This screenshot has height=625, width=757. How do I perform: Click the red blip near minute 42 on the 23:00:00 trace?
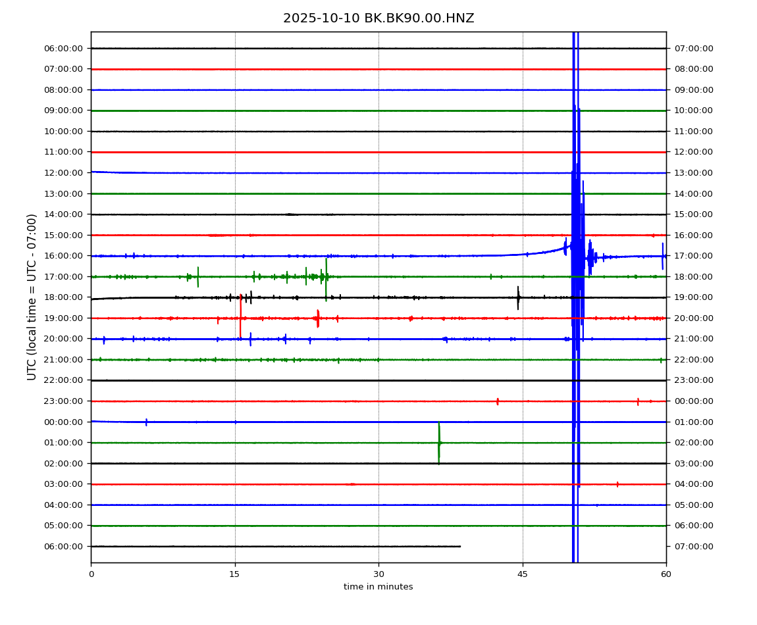[x=498, y=401]
